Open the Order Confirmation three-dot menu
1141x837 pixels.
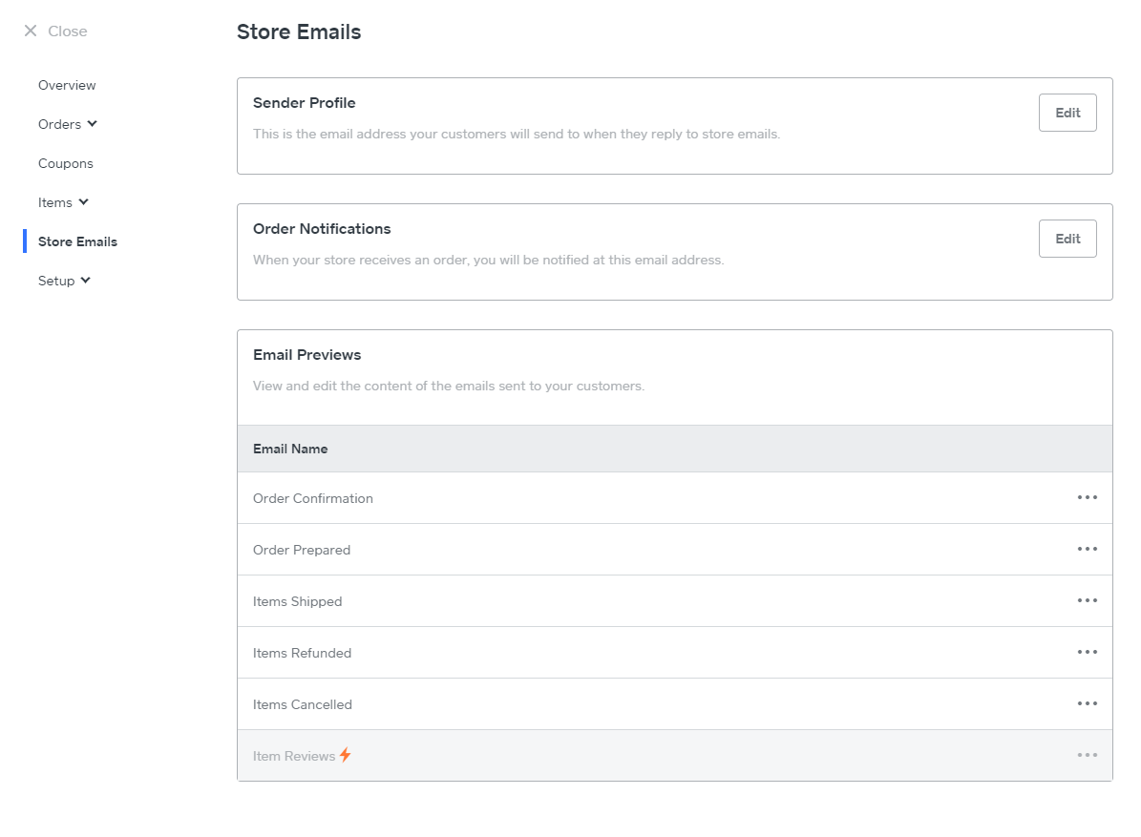coord(1087,497)
